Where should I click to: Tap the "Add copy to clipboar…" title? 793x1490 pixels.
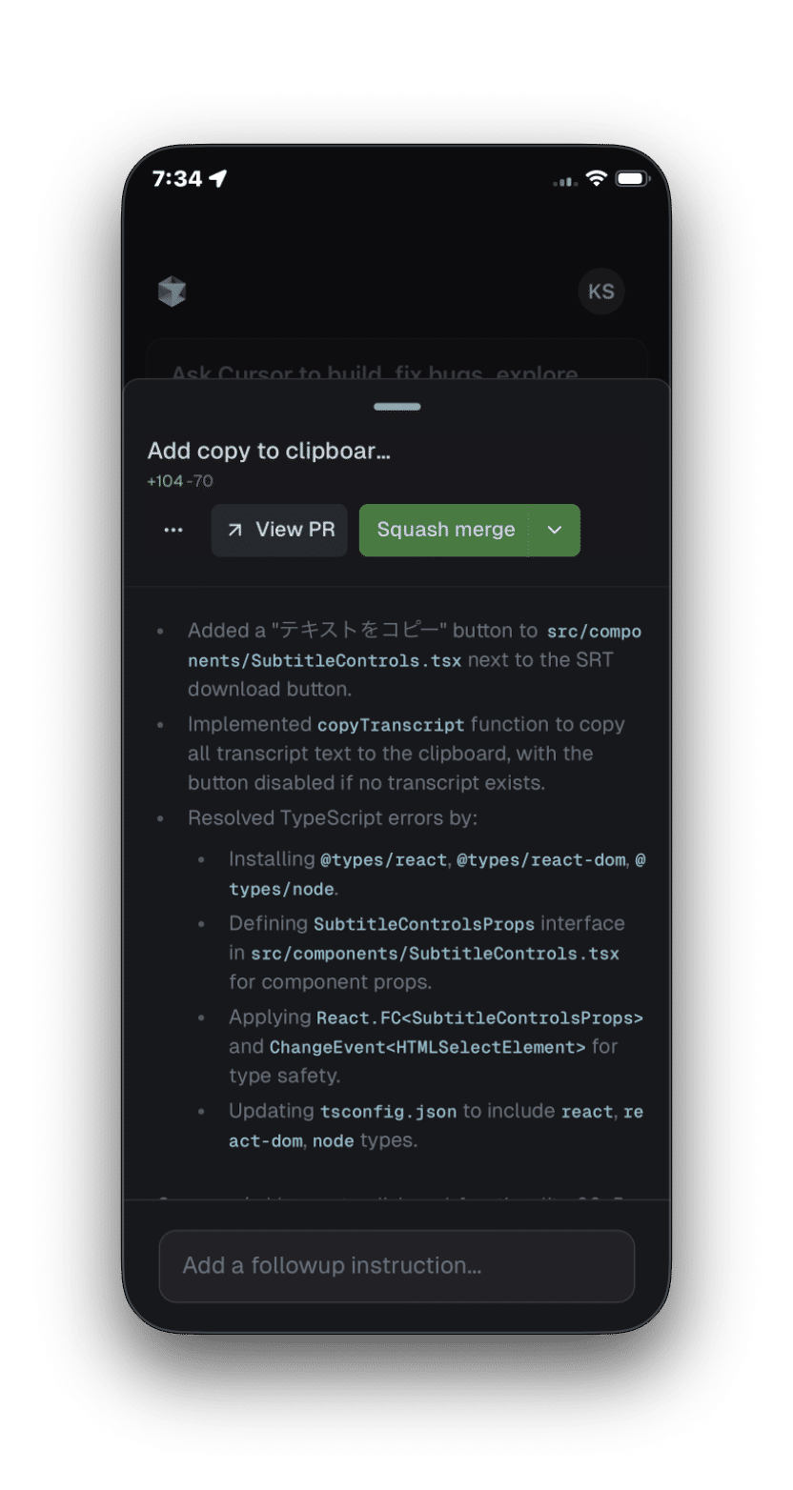(269, 452)
